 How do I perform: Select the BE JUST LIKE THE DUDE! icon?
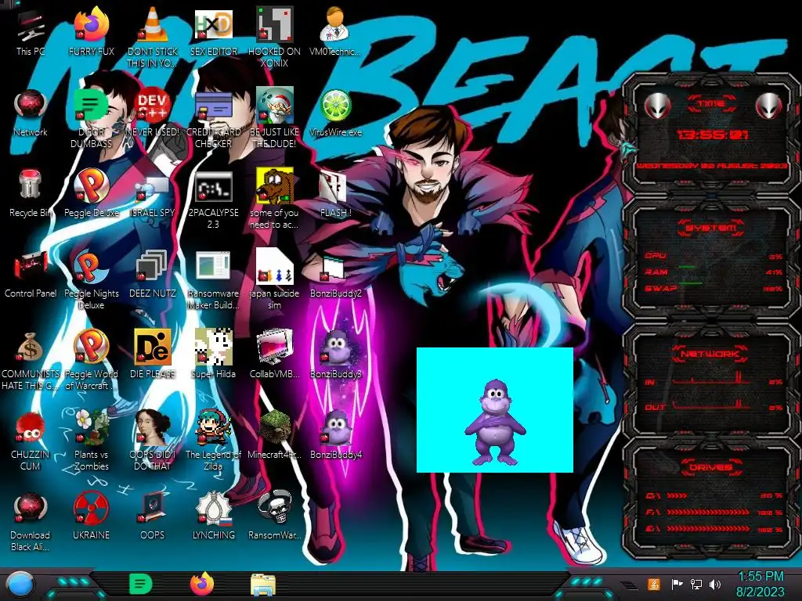(274, 117)
